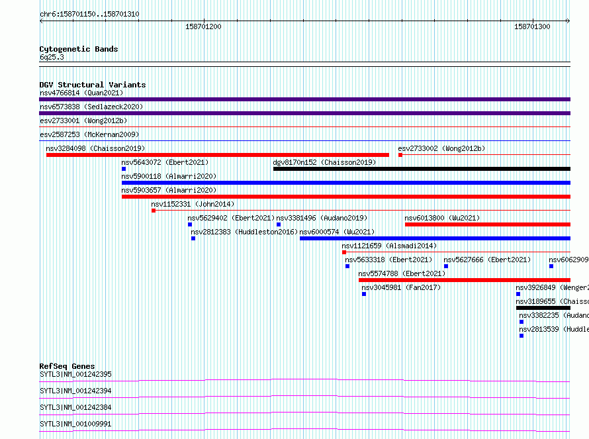Click the blue nsv3382235 variant marker
Image resolution: width=589 pixels, height=439 pixels.
coord(521,322)
